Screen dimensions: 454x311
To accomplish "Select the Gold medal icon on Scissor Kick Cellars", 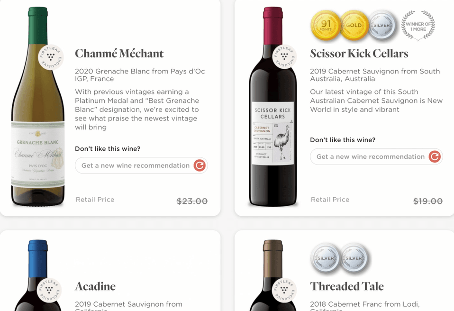I will 354,25.
